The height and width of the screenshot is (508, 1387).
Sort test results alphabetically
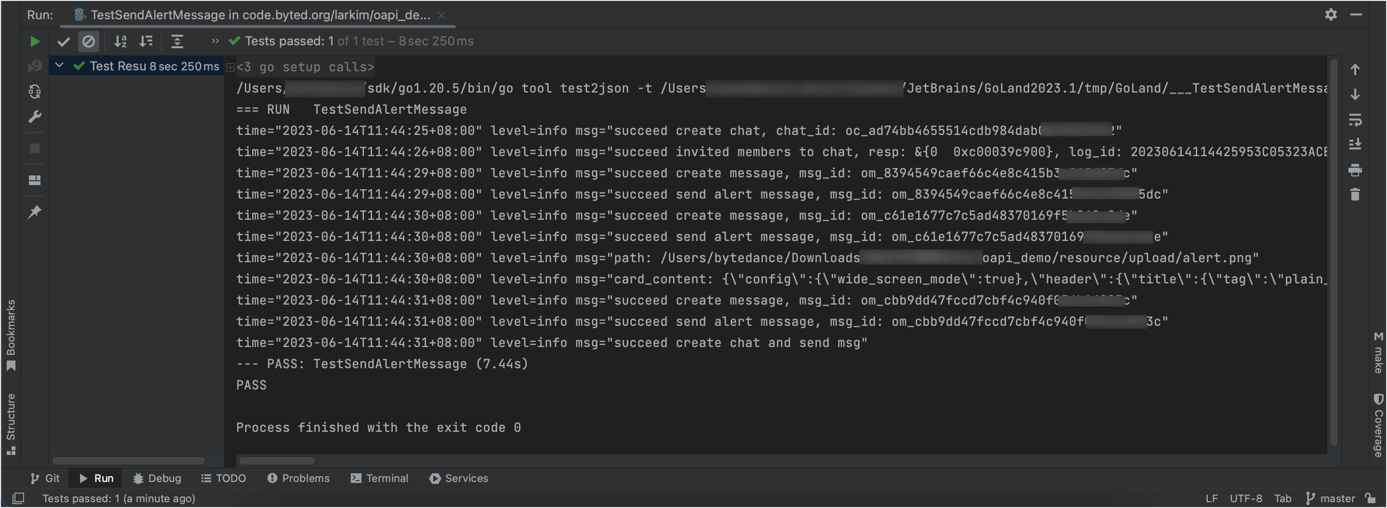click(x=120, y=41)
